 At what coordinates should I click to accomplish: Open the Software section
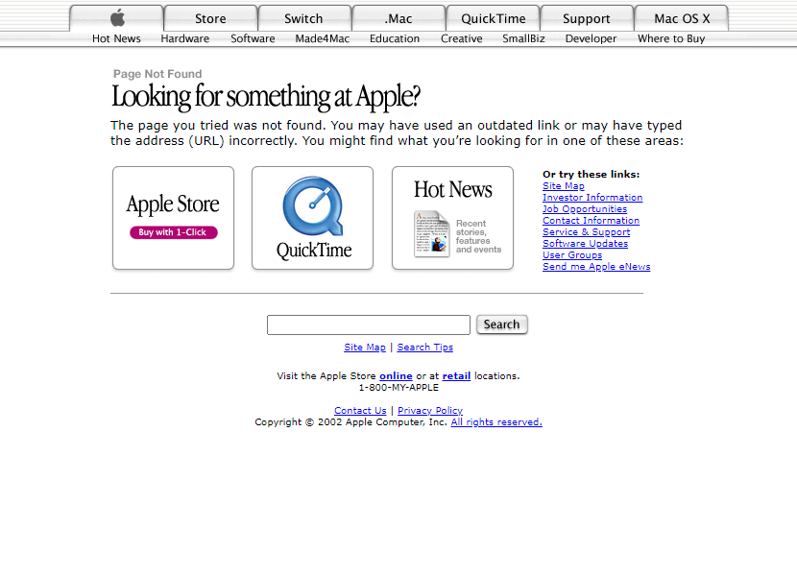tap(253, 38)
